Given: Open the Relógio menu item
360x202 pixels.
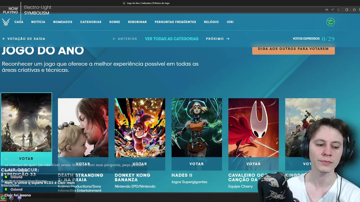Looking at the screenshot, I should [211, 22].
